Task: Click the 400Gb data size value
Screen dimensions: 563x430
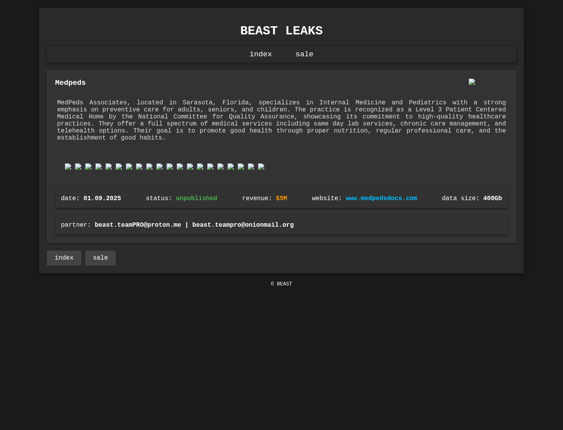Action: click(x=493, y=199)
